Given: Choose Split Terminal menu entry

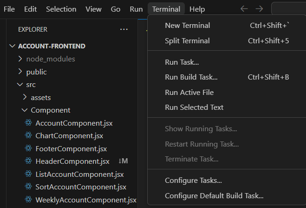Looking at the screenshot, I should [187, 40].
